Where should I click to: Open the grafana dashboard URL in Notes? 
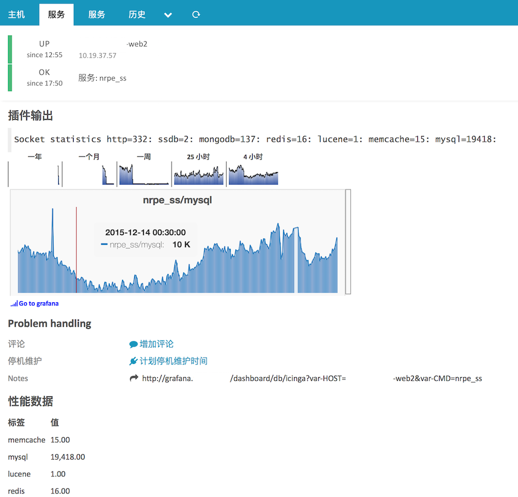311,378
